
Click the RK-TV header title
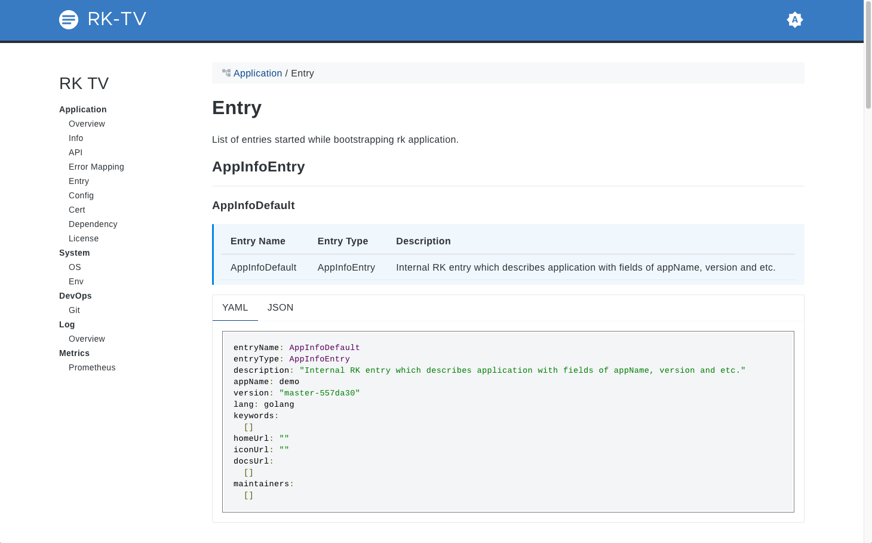coord(117,19)
